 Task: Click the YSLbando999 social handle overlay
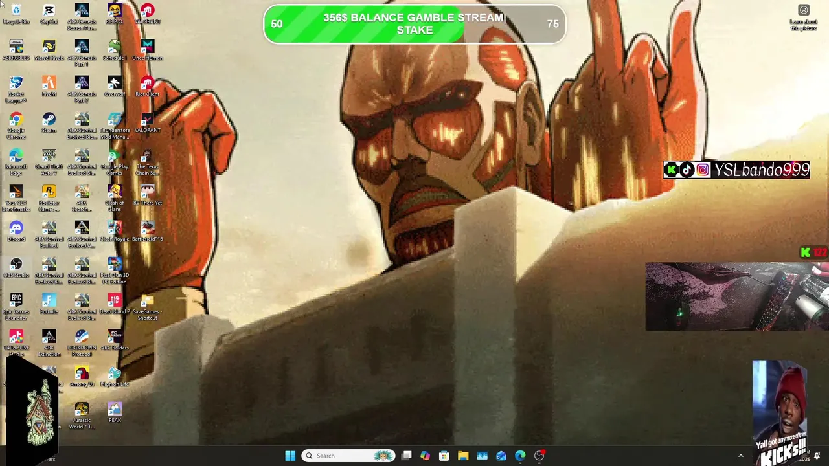[x=736, y=170]
